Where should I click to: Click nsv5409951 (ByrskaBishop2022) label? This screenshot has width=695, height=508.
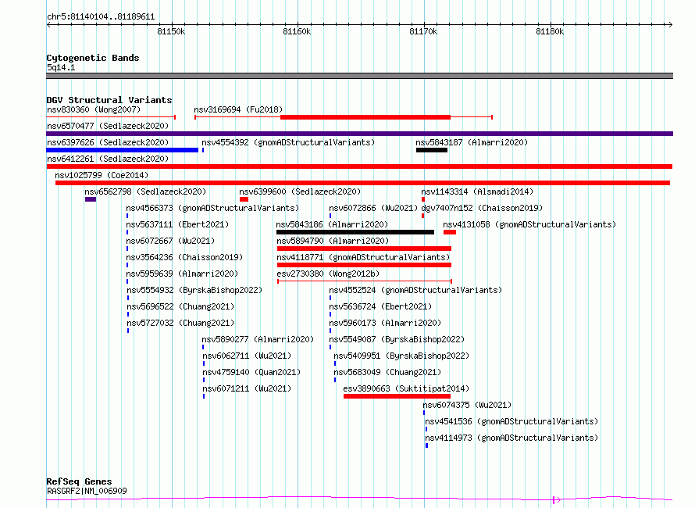(401, 356)
